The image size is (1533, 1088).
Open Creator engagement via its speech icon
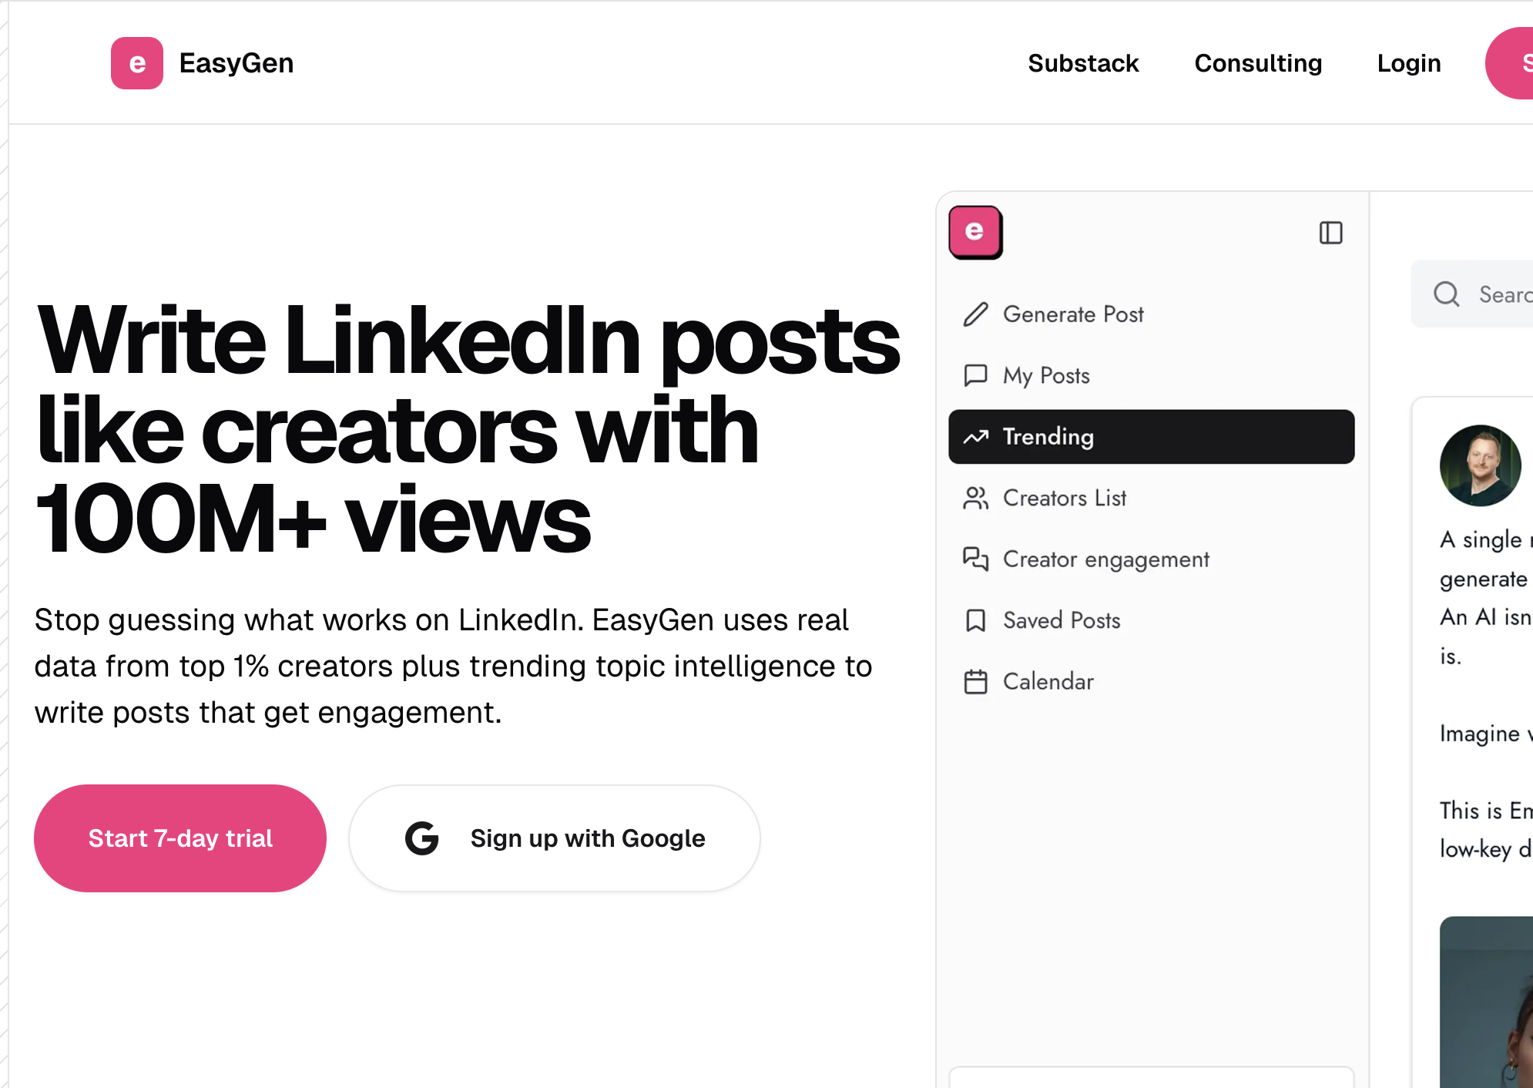coord(975,559)
